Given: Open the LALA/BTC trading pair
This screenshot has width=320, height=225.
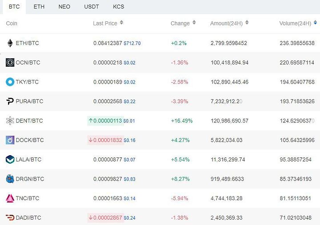Looking at the screenshot, I should pyautogui.click(x=28, y=160).
